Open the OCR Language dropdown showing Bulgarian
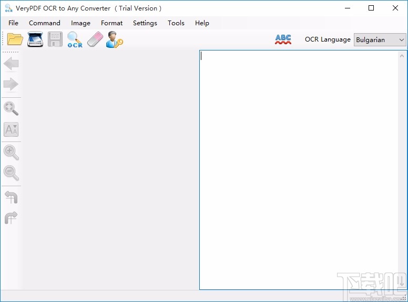 pos(380,40)
